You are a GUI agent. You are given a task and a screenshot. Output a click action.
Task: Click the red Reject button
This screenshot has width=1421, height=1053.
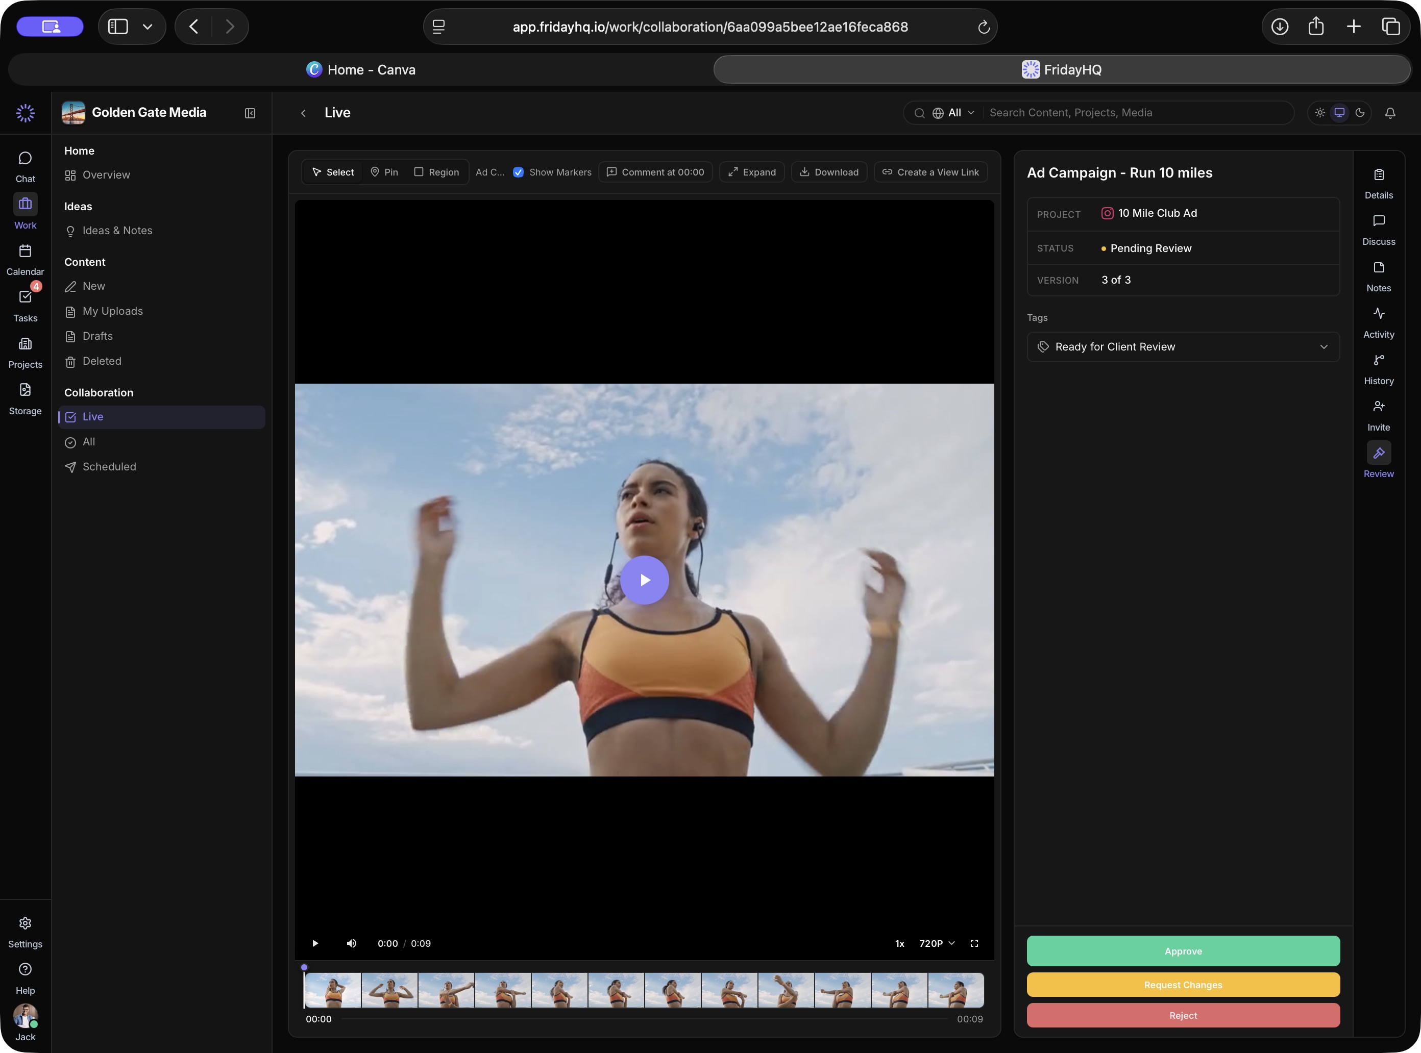1183,1015
